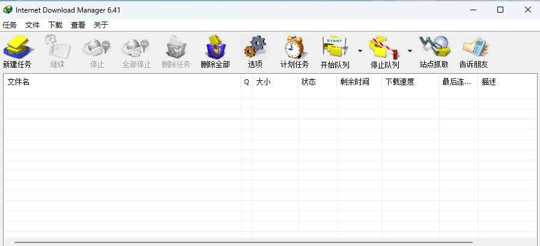540x246 pixels.
Task: Click the 停止 (stop) toolbar icon
Action: coord(97,47)
